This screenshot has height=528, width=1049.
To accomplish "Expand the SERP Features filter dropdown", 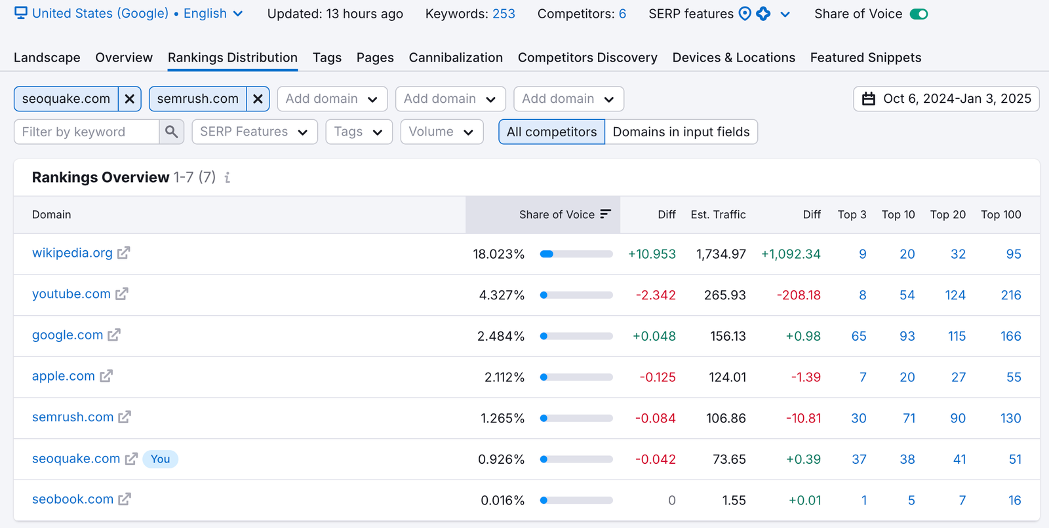I will pos(254,132).
